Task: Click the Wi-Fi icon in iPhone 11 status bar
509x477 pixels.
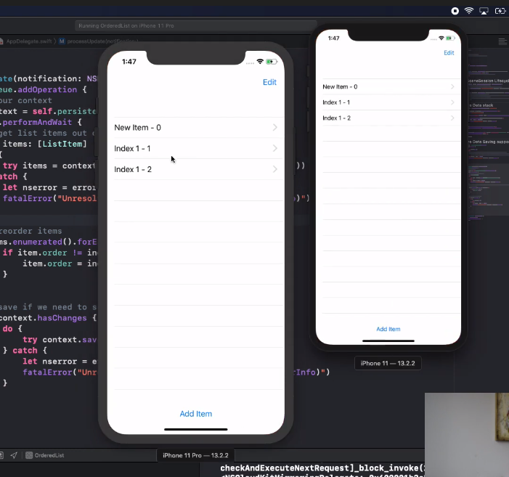Action: point(441,38)
